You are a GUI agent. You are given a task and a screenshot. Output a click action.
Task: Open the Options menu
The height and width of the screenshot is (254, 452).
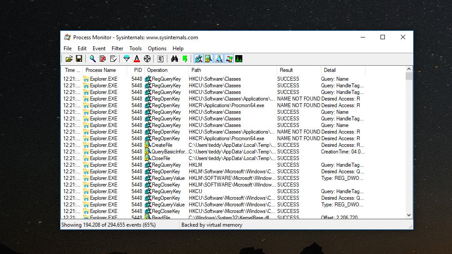click(x=157, y=49)
